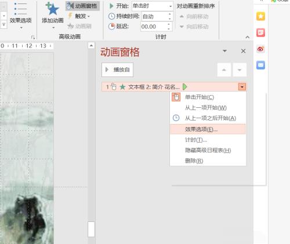Screen dimensions: 290x244
Task: Move animation up with the up arrow
Action: click(x=224, y=70)
